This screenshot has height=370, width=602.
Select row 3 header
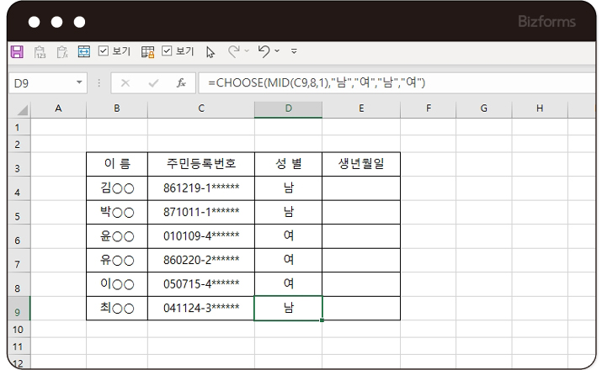point(19,165)
